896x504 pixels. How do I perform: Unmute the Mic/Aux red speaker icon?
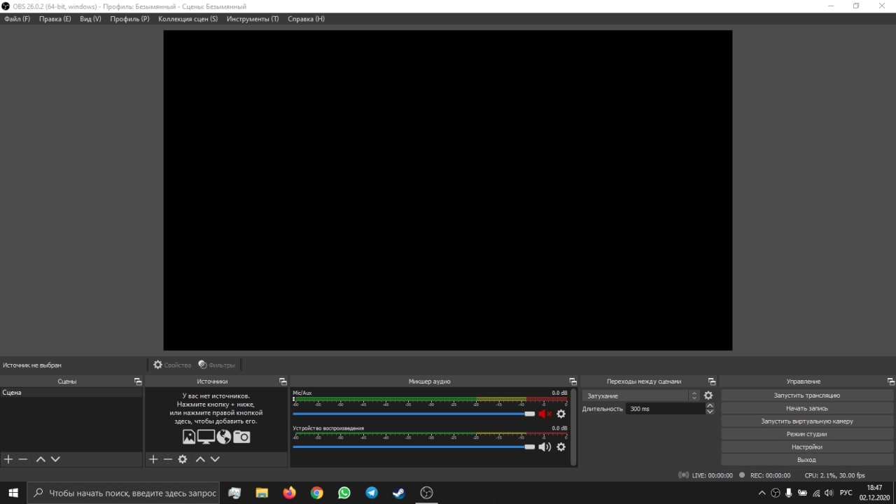coord(545,414)
